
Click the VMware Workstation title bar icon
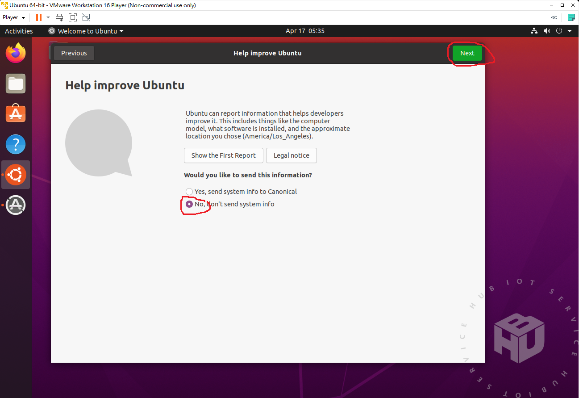(x=4, y=5)
